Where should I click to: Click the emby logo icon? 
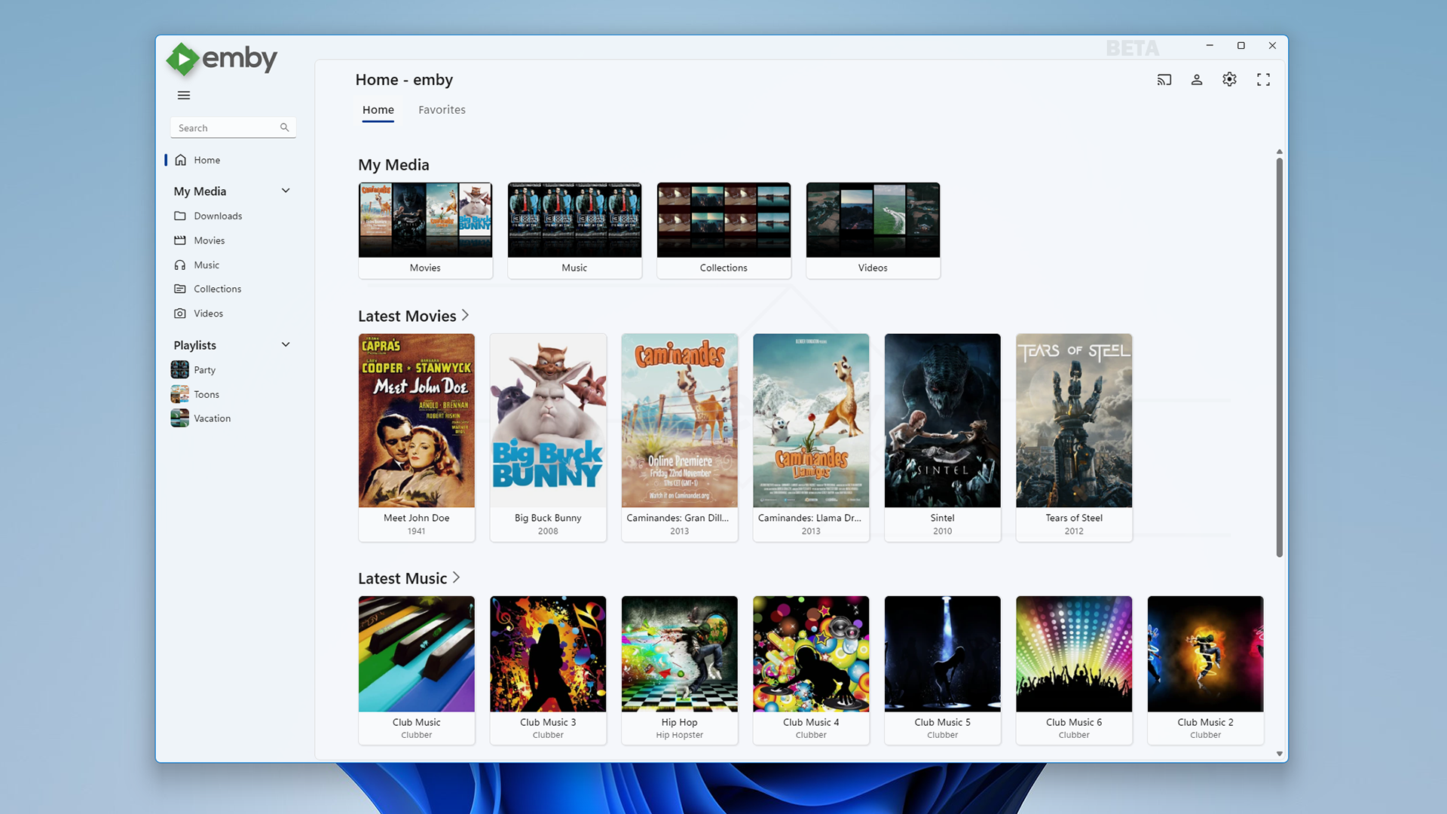click(182, 59)
